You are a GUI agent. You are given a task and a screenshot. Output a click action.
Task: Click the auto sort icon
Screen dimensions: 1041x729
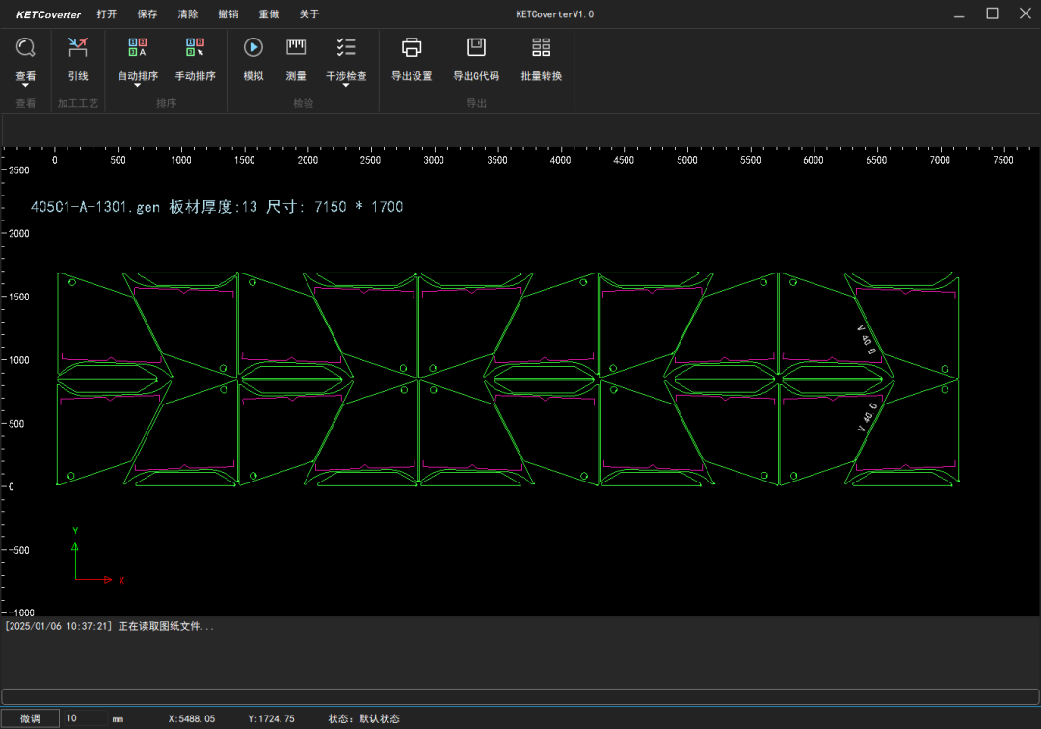[x=137, y=48]
